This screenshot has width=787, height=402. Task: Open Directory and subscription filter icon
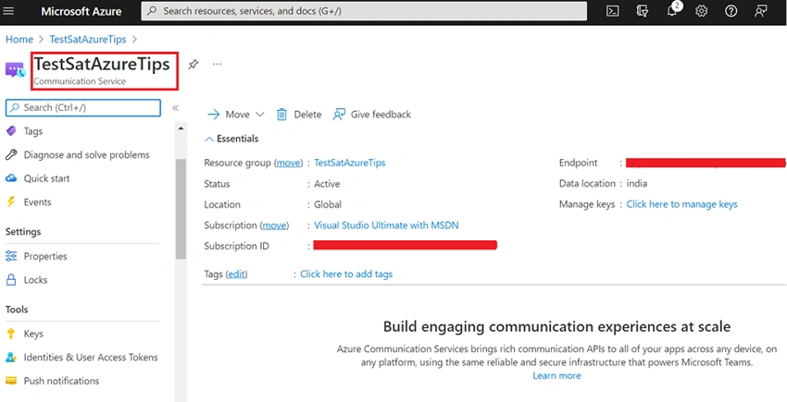coord(642,11)
